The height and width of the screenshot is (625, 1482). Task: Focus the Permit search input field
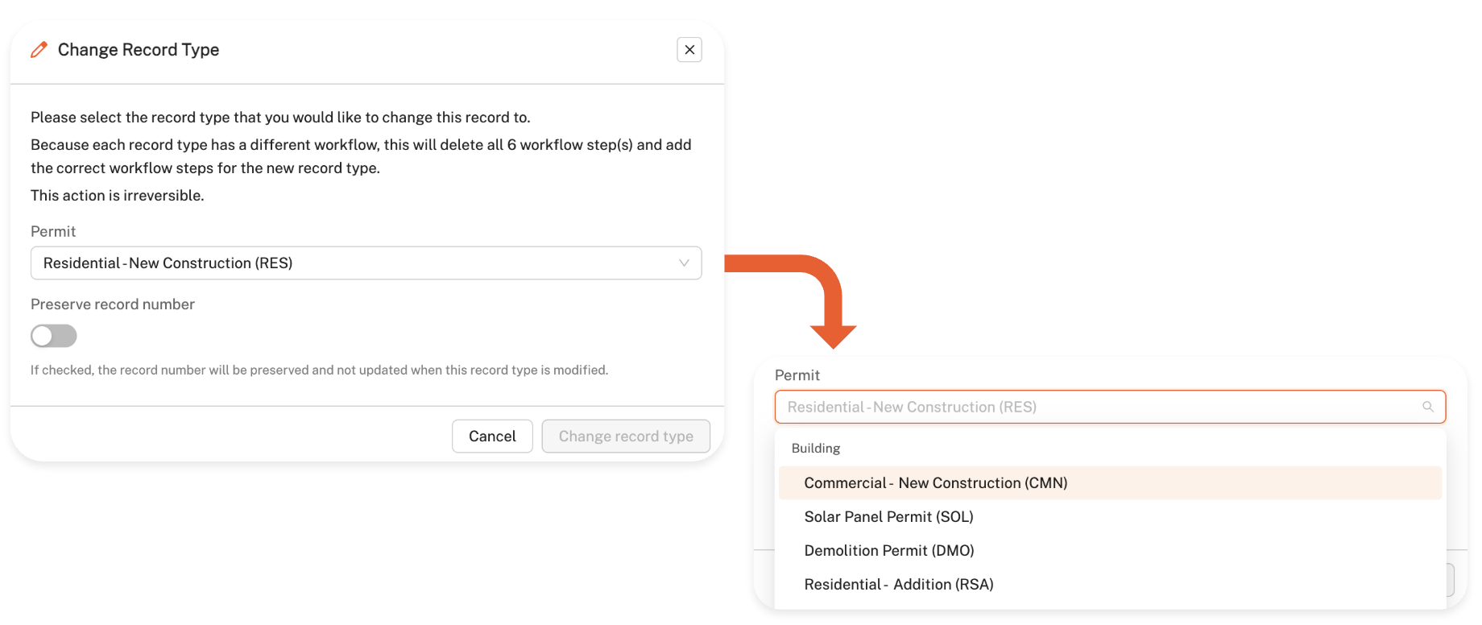coord(1095,407)
